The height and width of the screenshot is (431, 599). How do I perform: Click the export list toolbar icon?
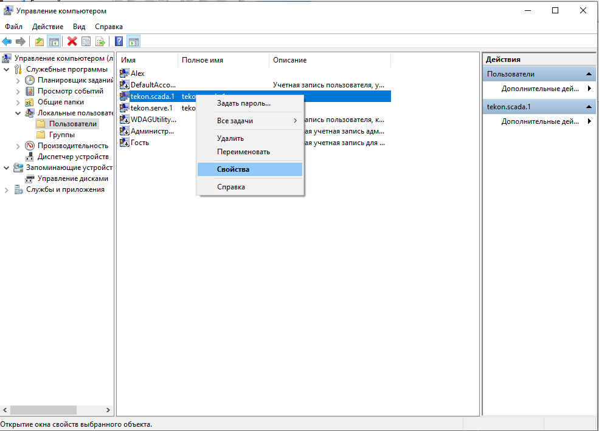coord(100,41)
